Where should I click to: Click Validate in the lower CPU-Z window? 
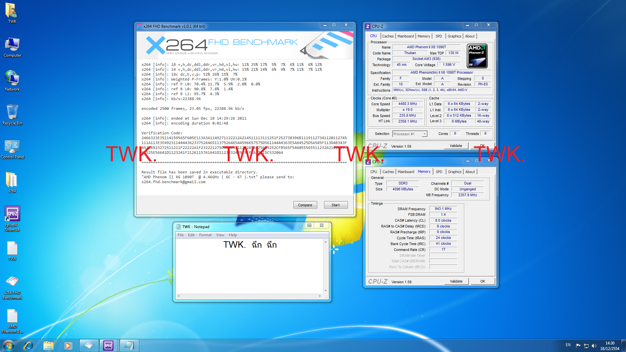point(456,281)
